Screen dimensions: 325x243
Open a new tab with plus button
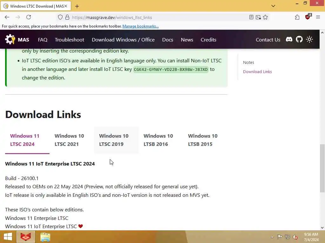77,6
